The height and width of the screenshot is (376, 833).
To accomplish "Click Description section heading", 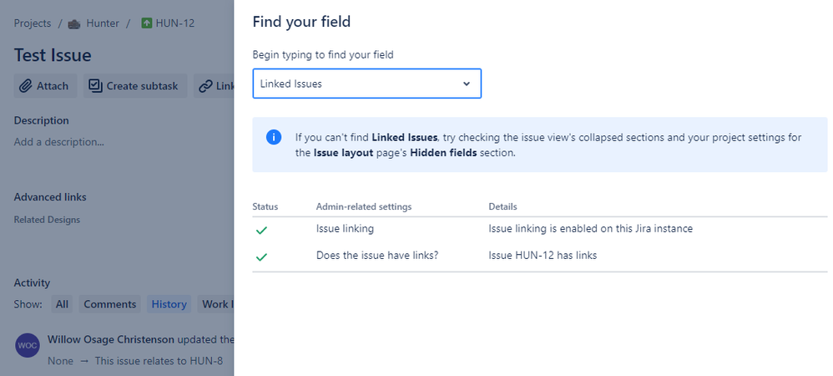I will click(42, 120).
